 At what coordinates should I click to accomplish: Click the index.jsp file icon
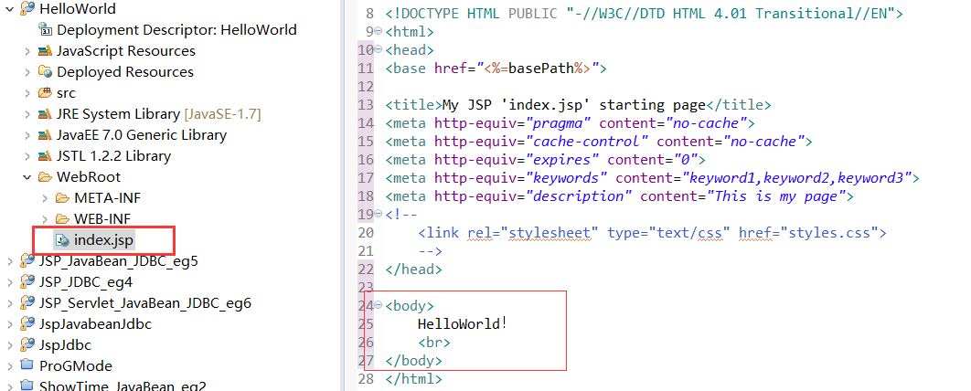[62, 240]
